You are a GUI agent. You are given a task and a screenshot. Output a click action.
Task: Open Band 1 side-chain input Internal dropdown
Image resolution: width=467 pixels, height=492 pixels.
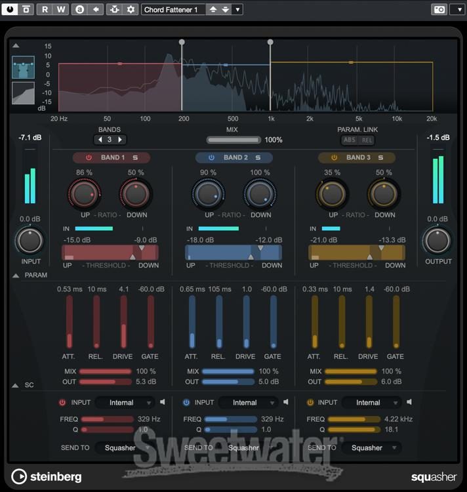coord(125,403)
